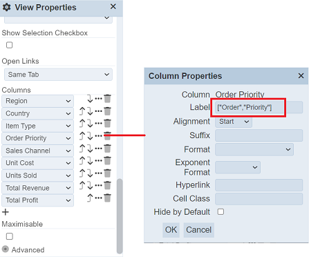Image resolution: width=309 pixels, height=257 pixels.
Task: Click the View Properties gear icon
Action: 6,7
